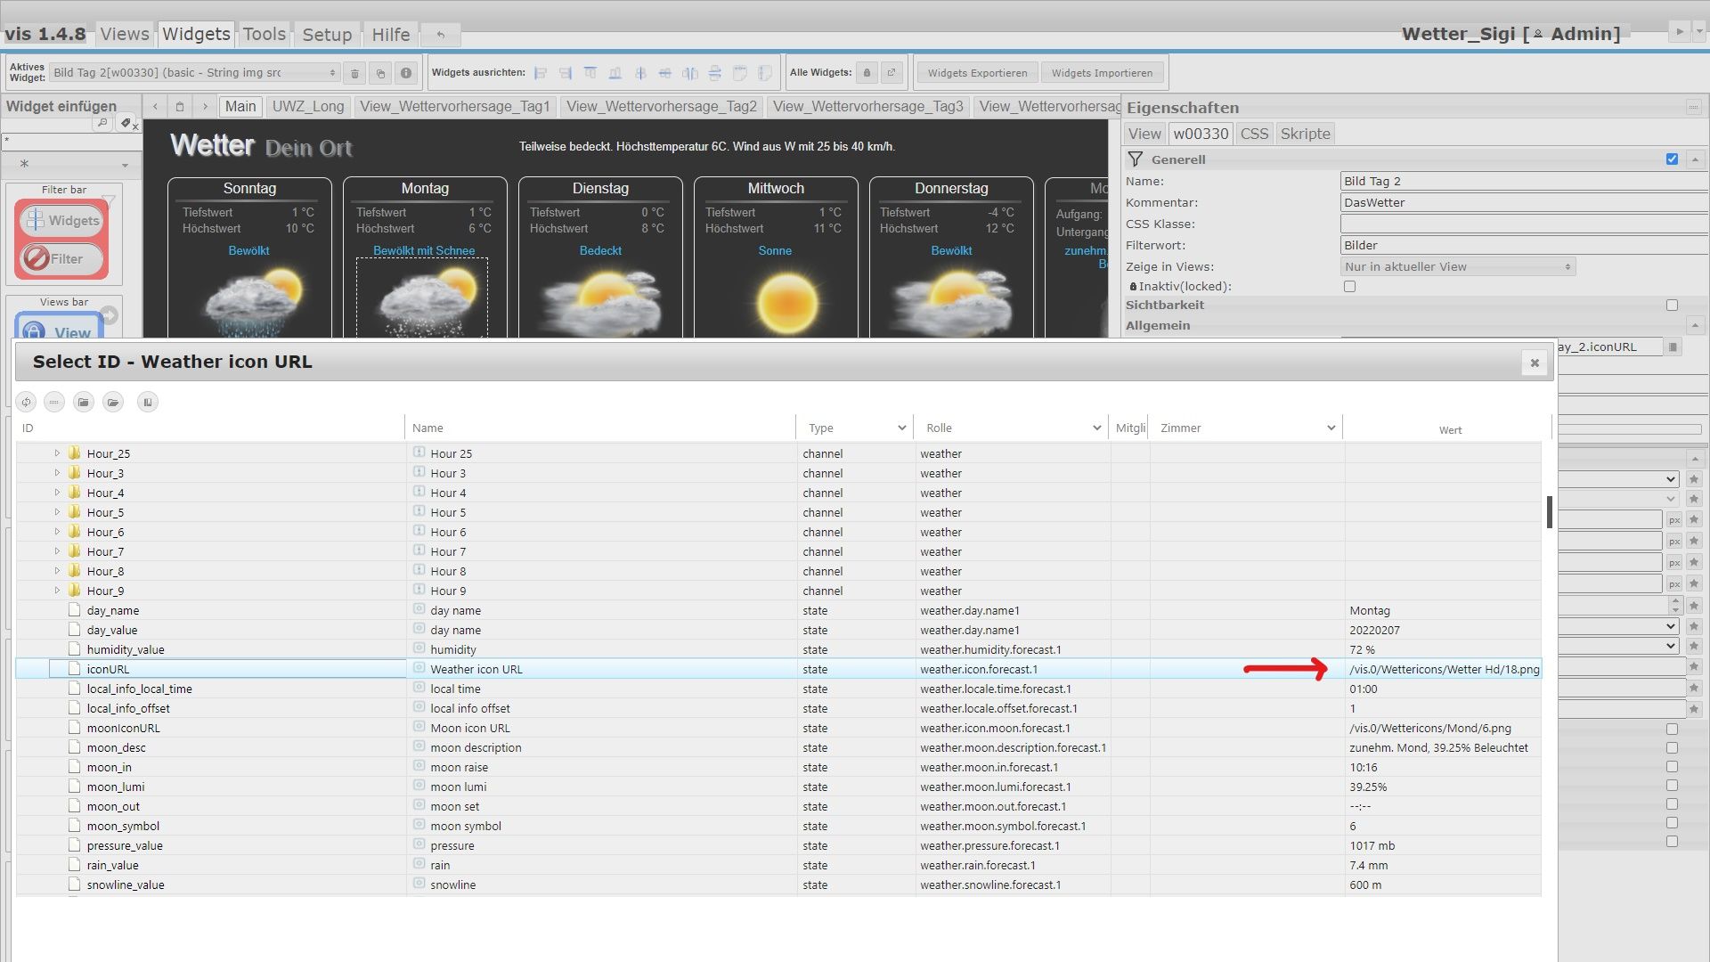Viewport: 1710px width, 962px height.
Task: Click Widgets Exportieren button
Action: (977, 73)
